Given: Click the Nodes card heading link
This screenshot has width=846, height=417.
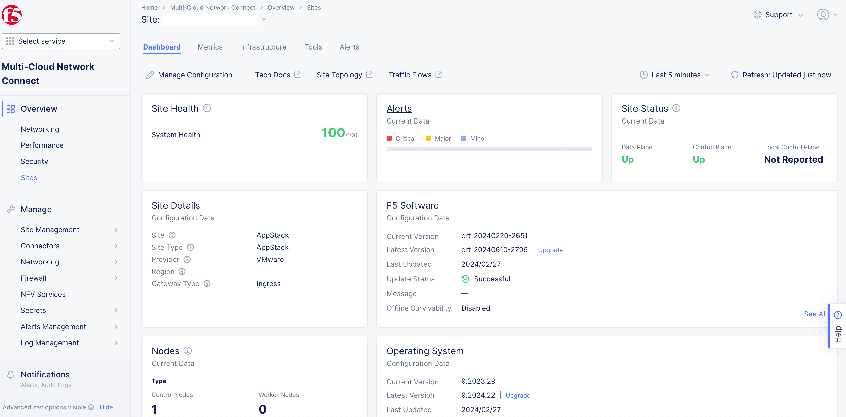Looking at the screenshot, I should click(166, 351).
